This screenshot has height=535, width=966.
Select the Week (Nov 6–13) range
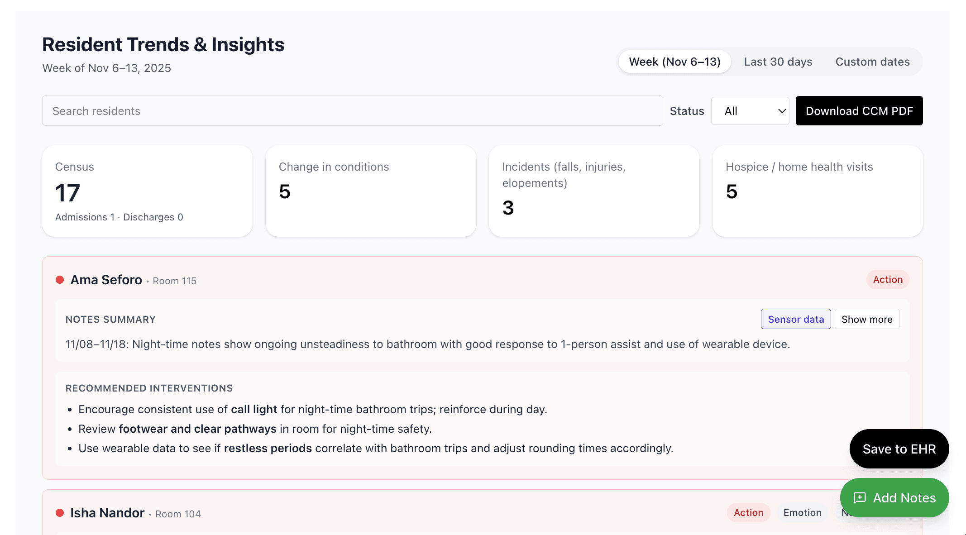click(674, 62)
